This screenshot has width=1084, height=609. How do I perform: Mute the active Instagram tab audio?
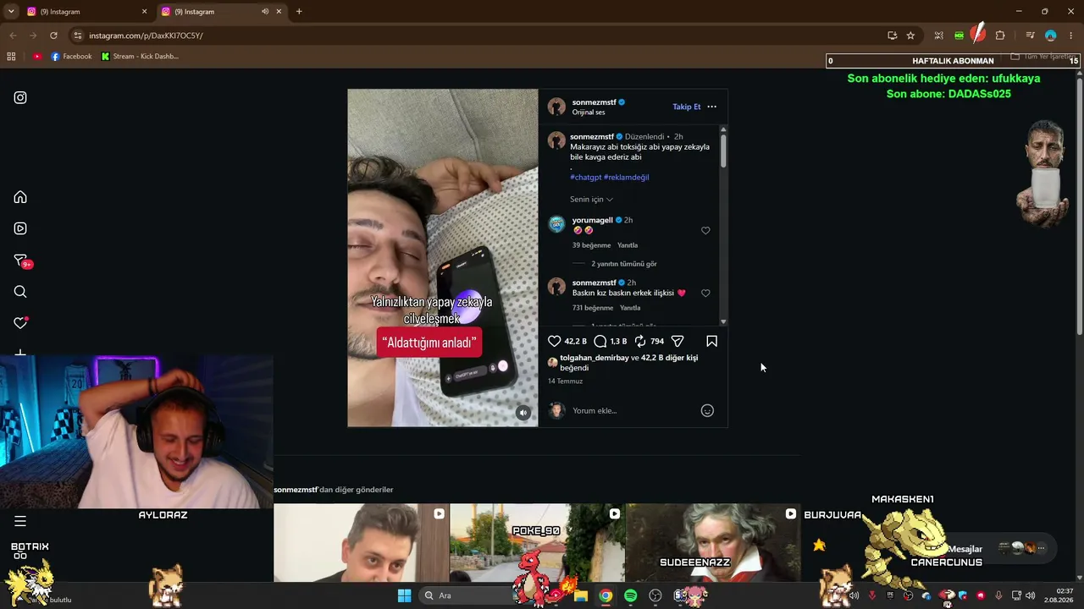point(265,12)
